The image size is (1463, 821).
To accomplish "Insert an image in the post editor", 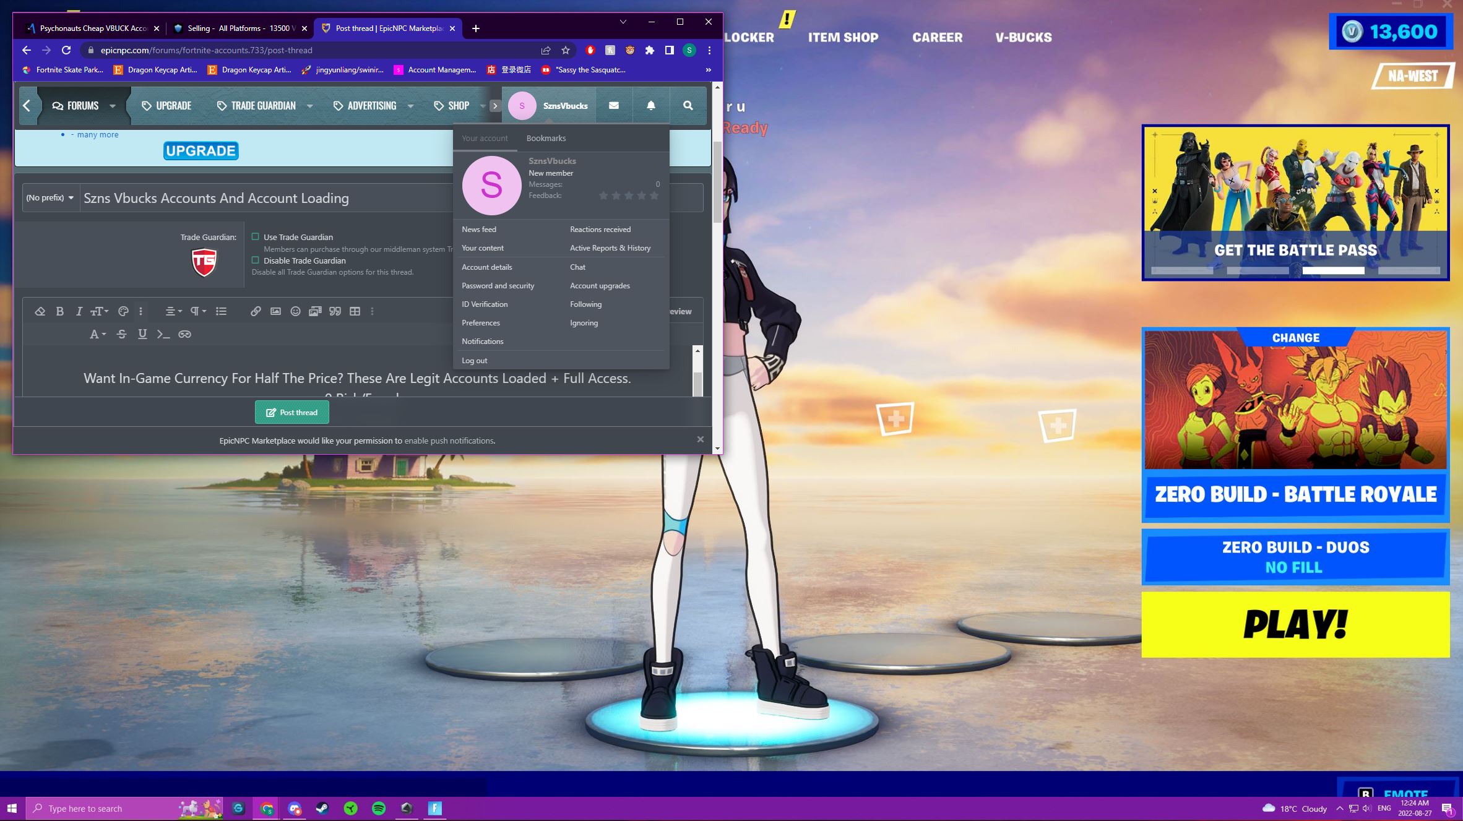I will (275, 311).
